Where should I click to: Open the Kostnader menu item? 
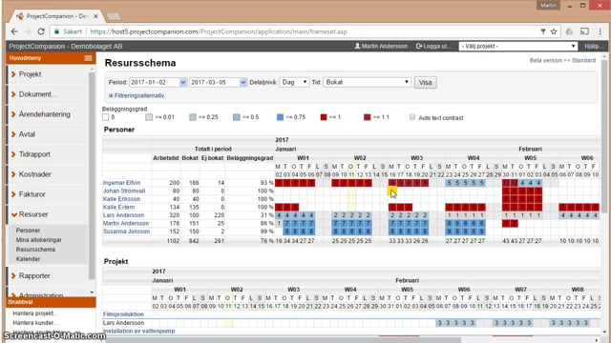pos(34,174)
